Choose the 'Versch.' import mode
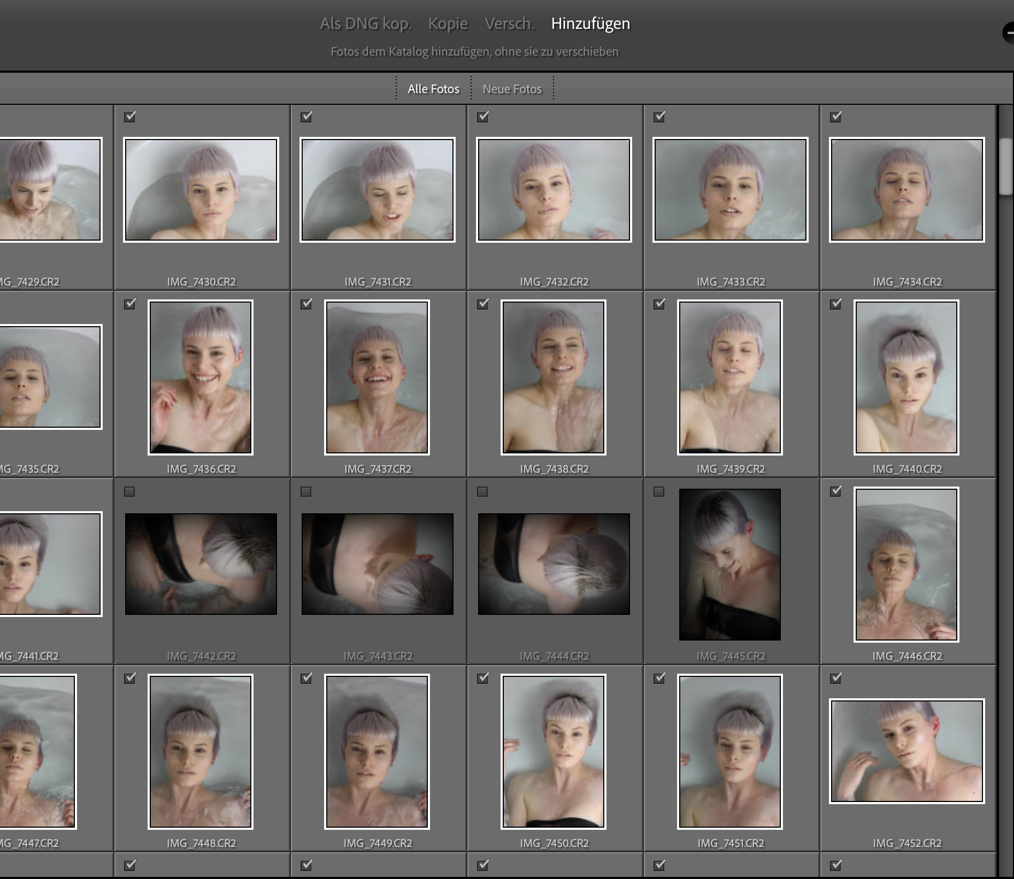 tap(510, 24)
